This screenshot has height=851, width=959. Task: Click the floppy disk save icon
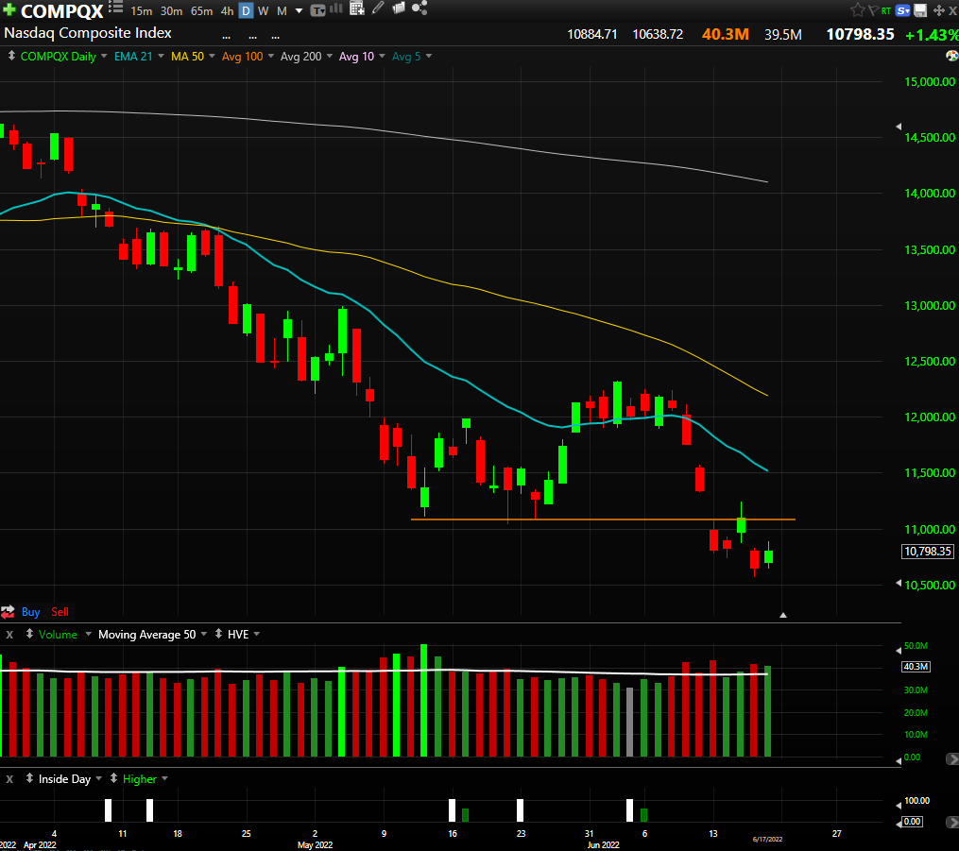(920, 10)
